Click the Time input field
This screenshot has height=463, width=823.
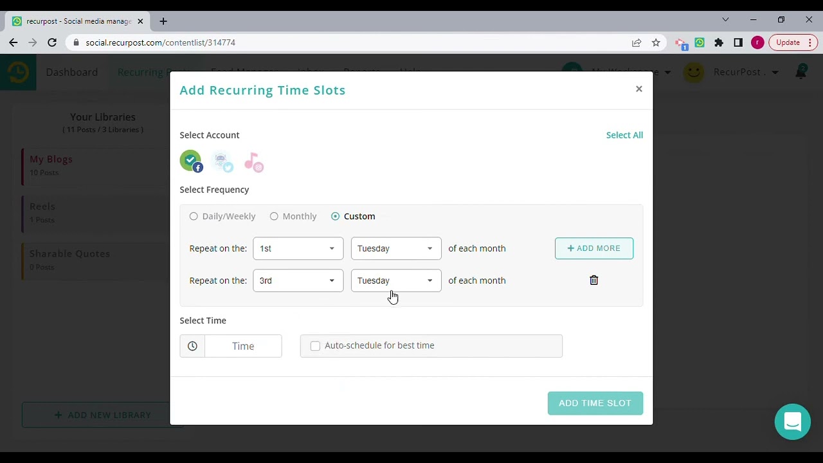point(243,346)
